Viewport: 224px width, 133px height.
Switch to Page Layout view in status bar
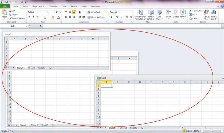[x=188, y=131]
